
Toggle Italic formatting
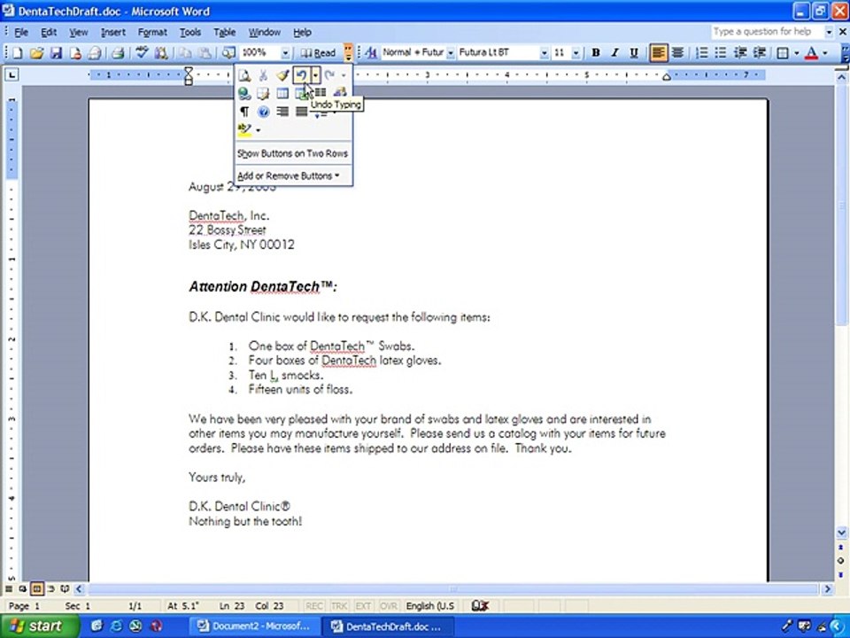coord(614,52)
